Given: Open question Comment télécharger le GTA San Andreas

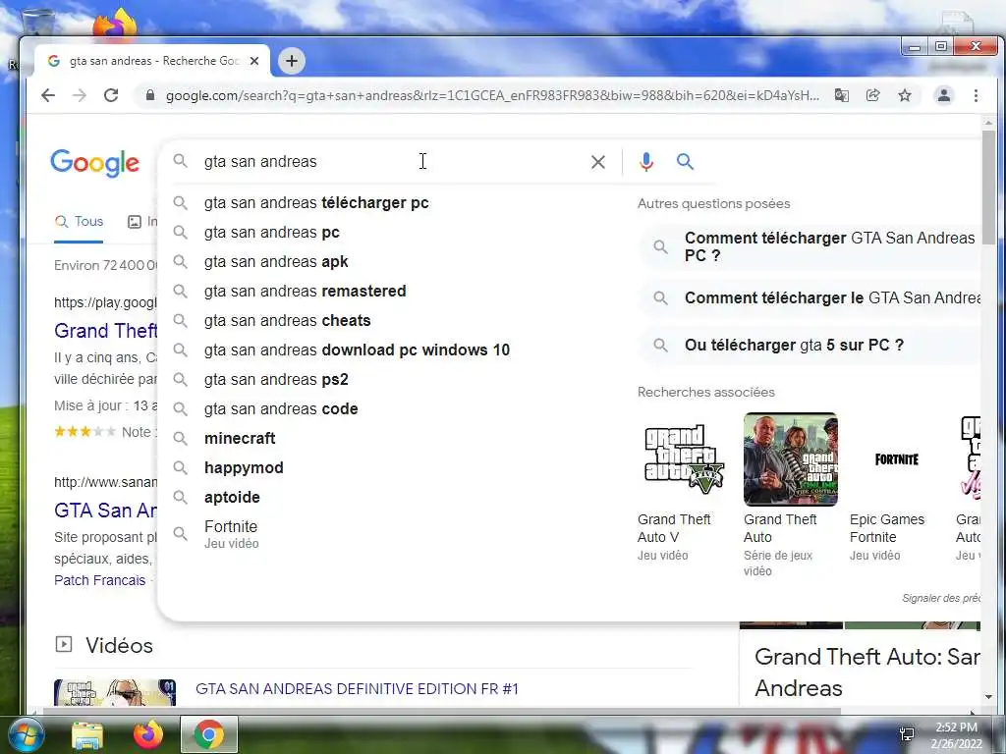Looking at the screenshot, I should pyautogui.click(x=810, y=298).
